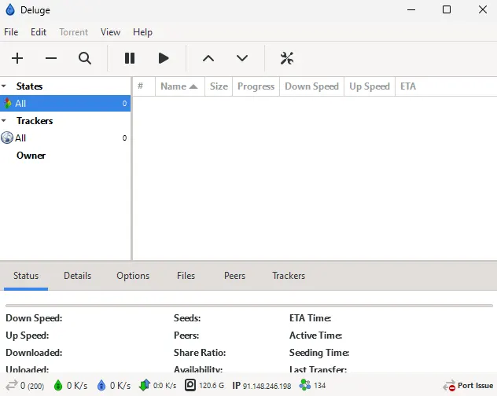Open the File menu
The image size is (497, 396).
[11, 32]
